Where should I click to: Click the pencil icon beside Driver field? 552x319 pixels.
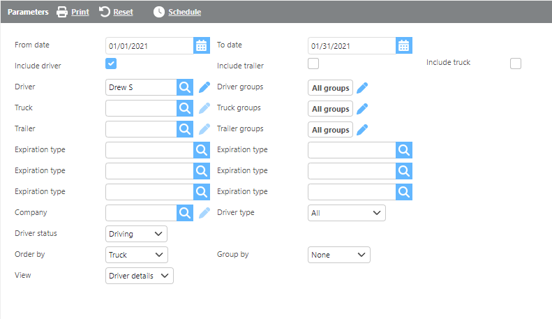point(204,87)
